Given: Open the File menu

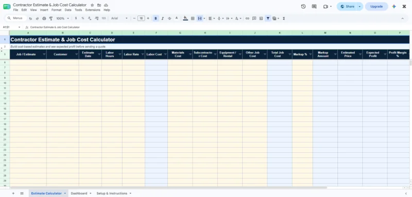Looking at the screenshot, I should [15, 10].
